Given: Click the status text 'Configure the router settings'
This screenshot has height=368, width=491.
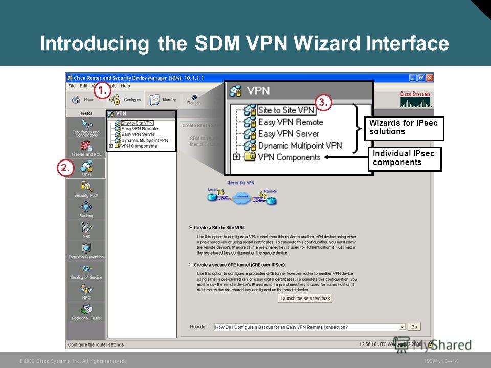Looking at the screenshot, I should click(x=96, y=344).
